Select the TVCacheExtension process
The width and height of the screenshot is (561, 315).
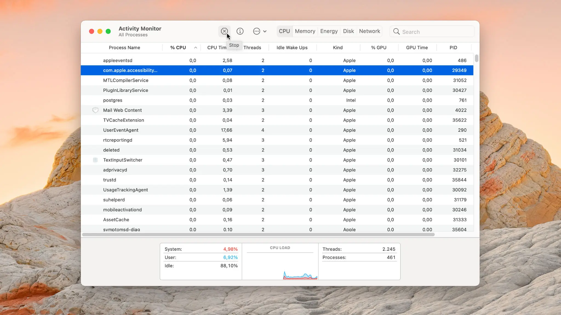277,120
